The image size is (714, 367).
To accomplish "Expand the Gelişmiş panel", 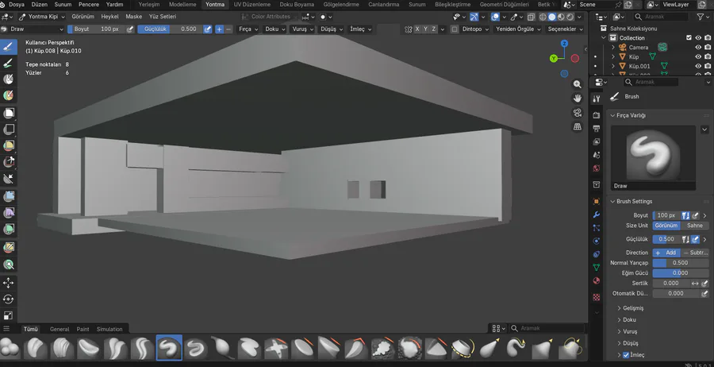I will coord(633,308).
